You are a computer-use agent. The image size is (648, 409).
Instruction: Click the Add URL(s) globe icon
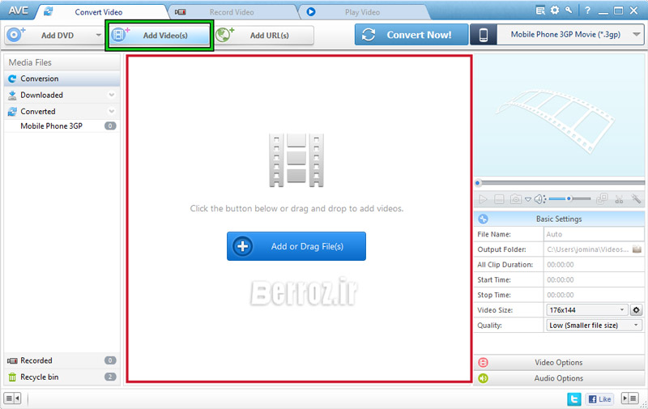225,35
